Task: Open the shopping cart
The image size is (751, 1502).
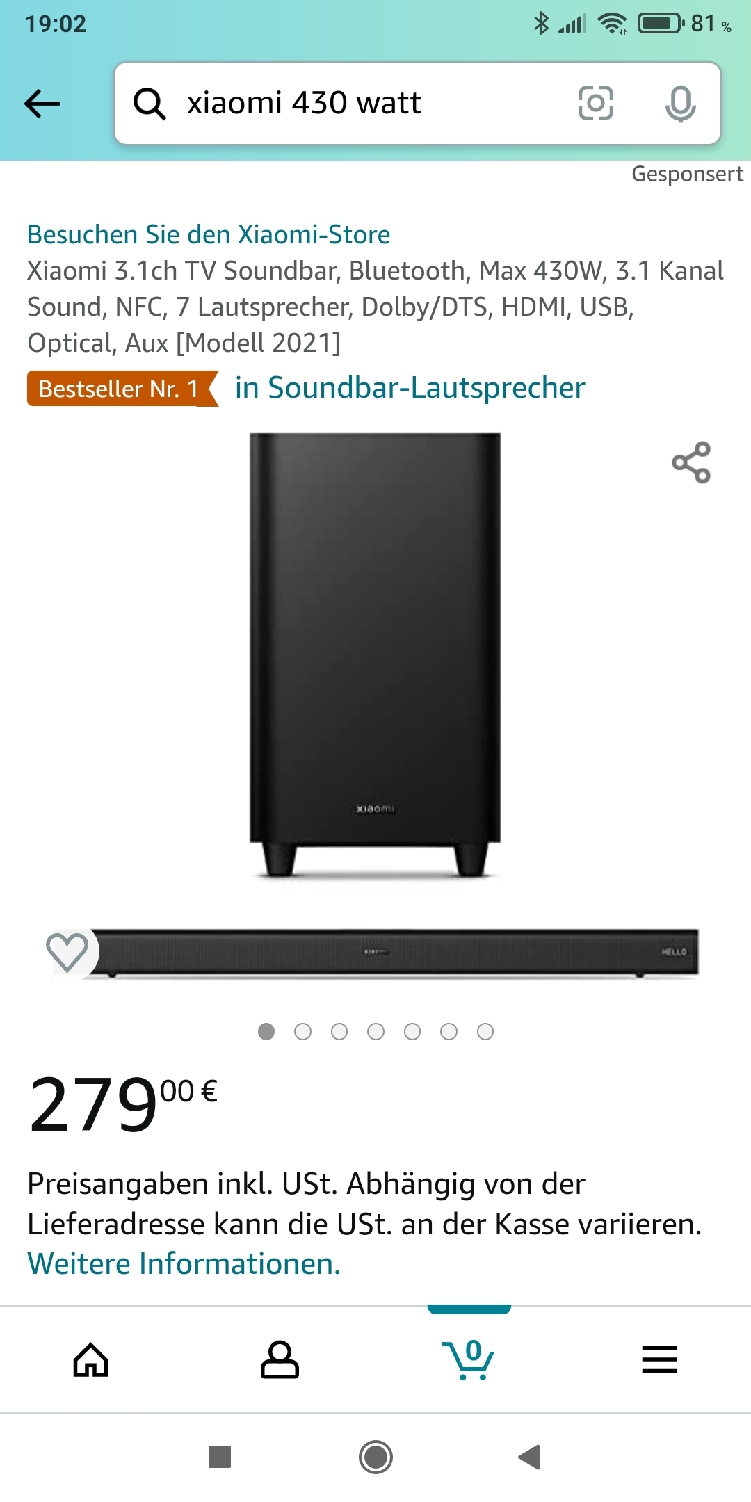Action: tap(468, 1359)
